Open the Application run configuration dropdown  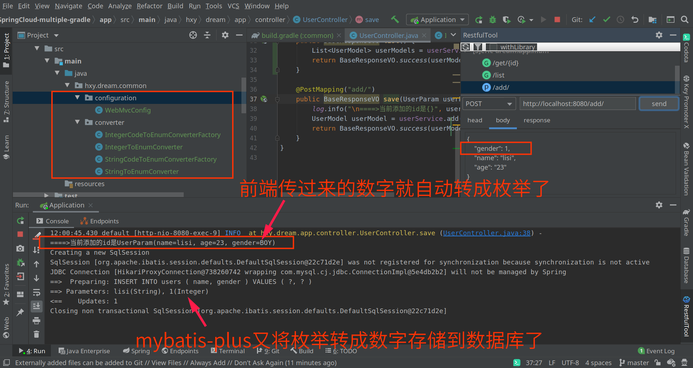coord(437,19)
